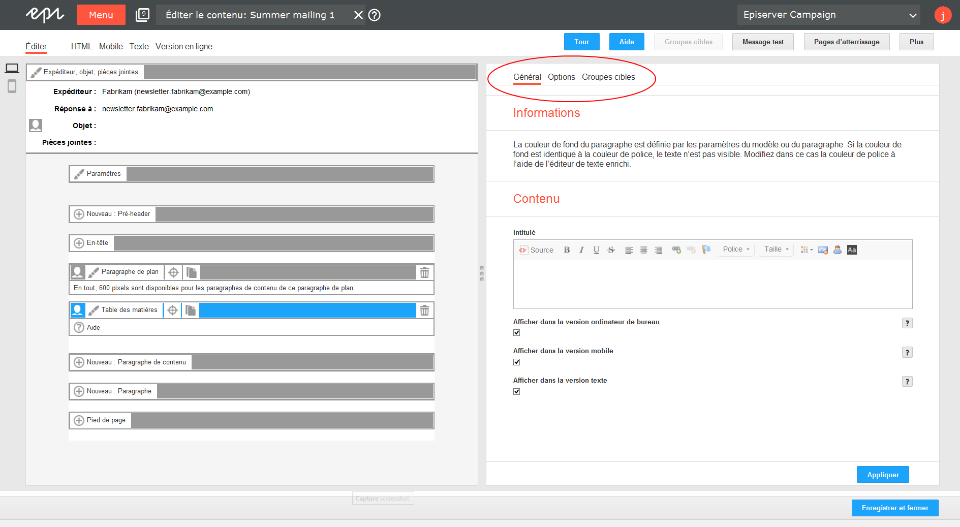Screen dimensions: 960x527
Task: Click the user avatar j
Action: coord(943,15)
